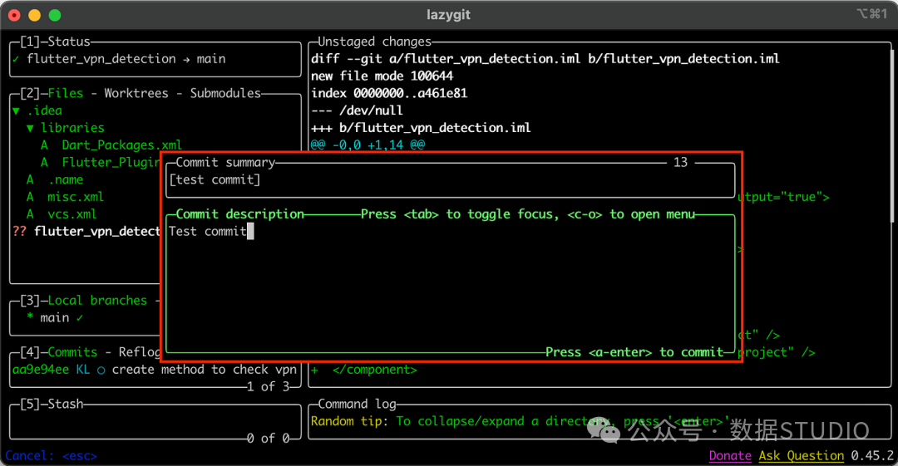Click the index 0000000..a461e81 line
The image size is (898, 466).
tap(389, 93)
